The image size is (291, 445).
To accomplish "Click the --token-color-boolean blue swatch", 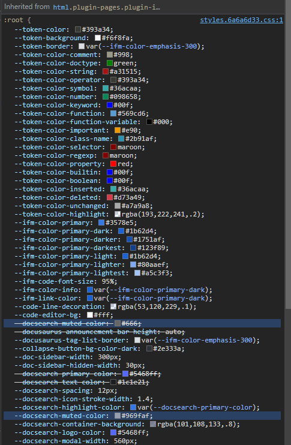I will pyautogui.click(x=110, y=181).
